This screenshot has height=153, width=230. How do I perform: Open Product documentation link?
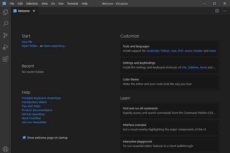pos(37,110)
